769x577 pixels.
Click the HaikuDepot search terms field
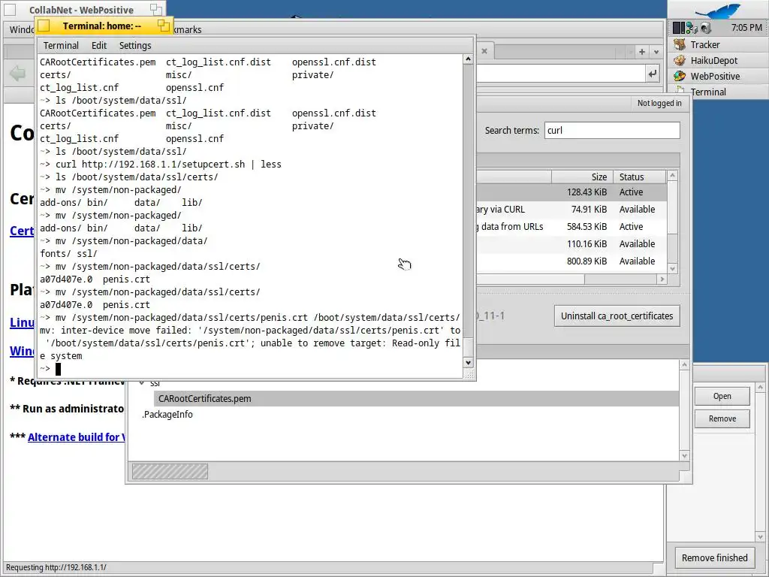612,131
